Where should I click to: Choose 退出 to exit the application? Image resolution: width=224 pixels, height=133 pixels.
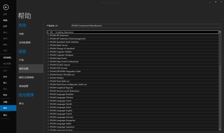pyautogui.click(x=5, y=115)
